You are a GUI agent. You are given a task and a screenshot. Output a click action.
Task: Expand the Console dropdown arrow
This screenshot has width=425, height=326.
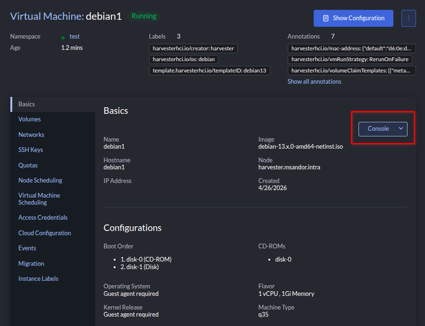pyautogui.click(x=401, y=129)
